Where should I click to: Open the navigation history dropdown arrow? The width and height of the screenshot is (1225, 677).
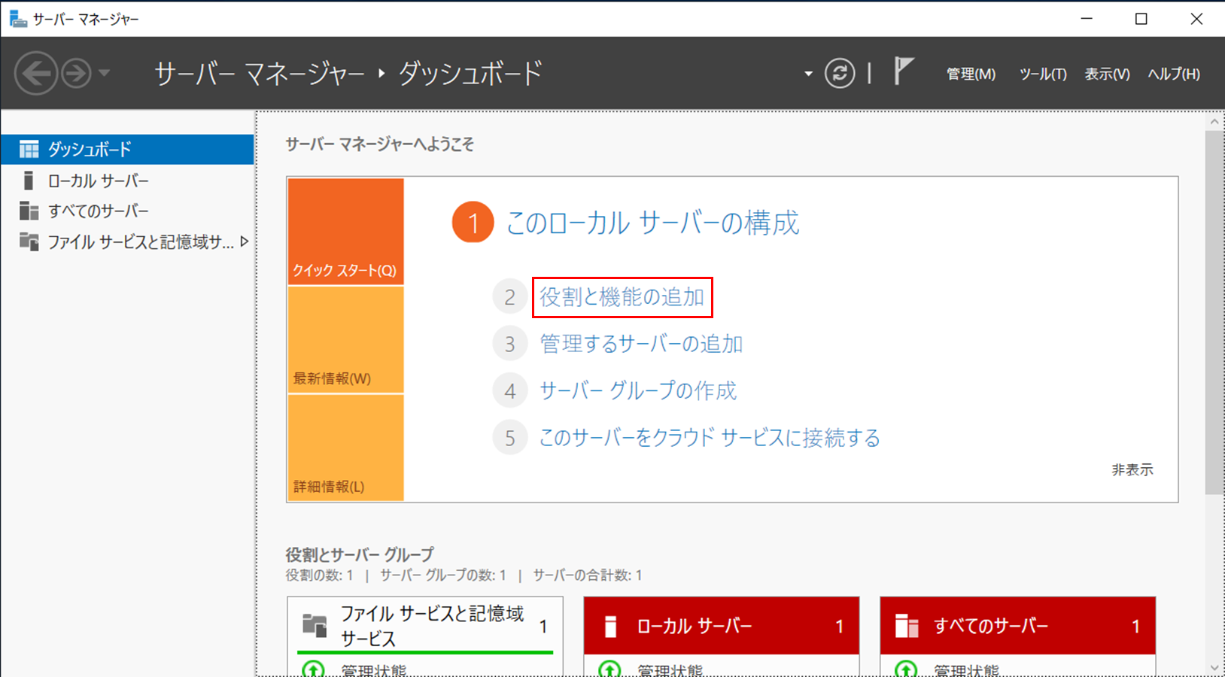[104, 73]
